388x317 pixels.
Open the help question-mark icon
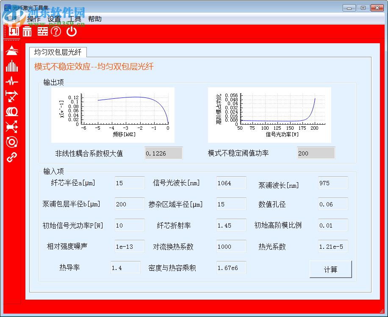click(55, 31)
